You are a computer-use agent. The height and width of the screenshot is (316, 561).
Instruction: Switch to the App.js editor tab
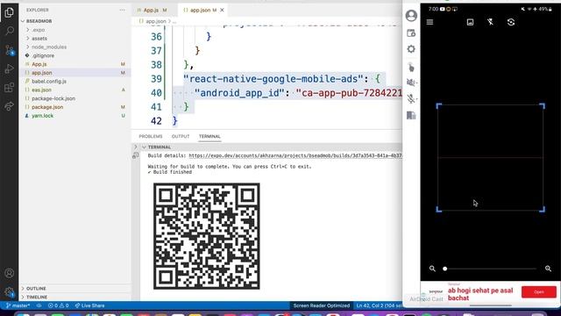[152, 10]
